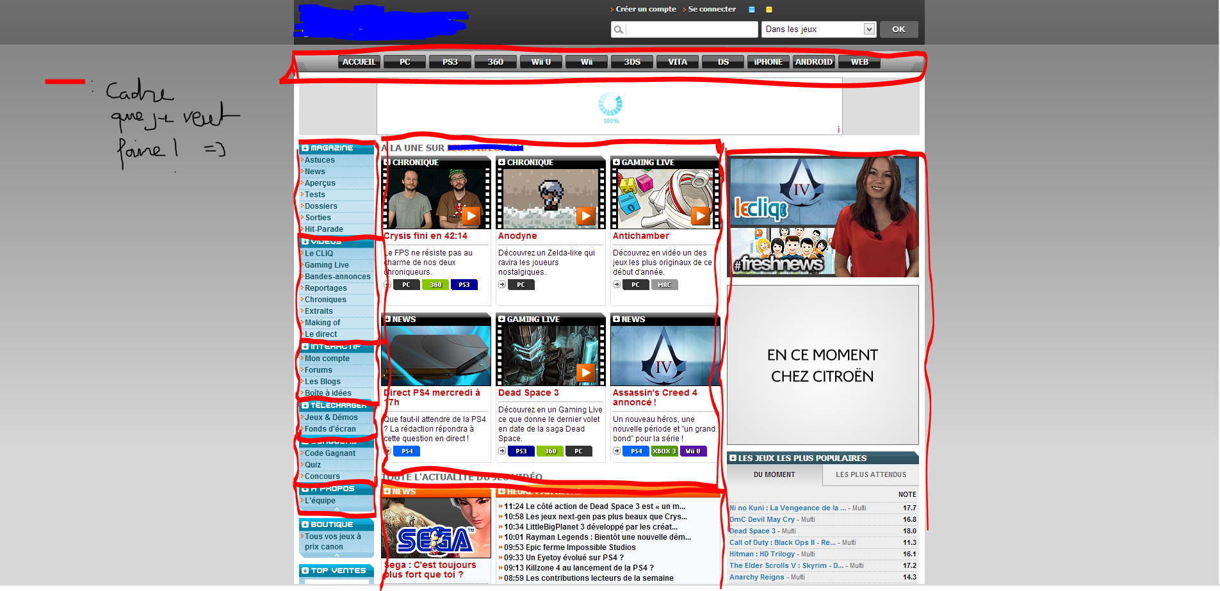Viewport: 1220px width, 591px height.
Task: Open the Hit-Parade sidebar link
Action: coord(324,229)
